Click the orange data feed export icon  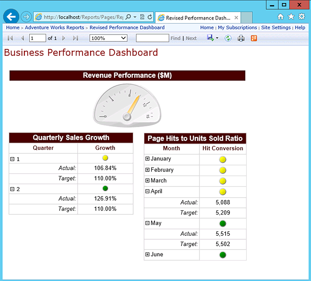point(254,38)
